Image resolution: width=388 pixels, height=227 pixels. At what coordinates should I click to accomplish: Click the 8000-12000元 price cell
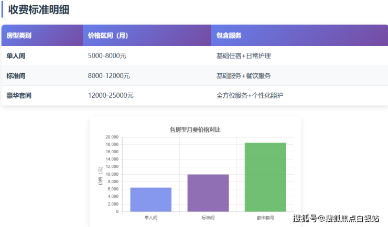pos(109,76)
